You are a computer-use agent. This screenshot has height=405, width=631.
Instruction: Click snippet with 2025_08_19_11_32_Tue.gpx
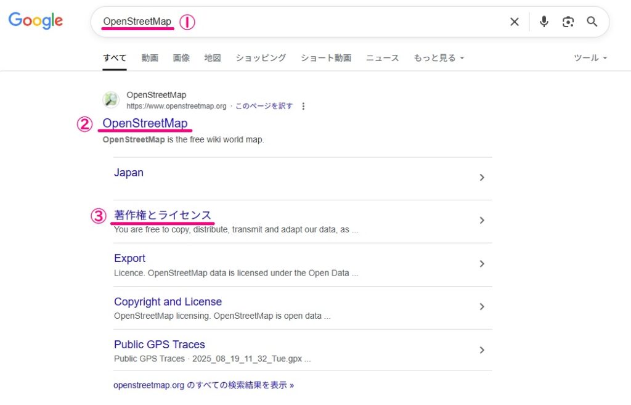[212, 359]
